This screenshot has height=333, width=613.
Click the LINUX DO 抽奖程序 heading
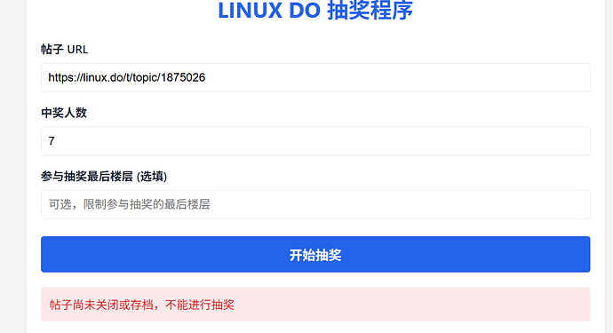coord(315,10)
